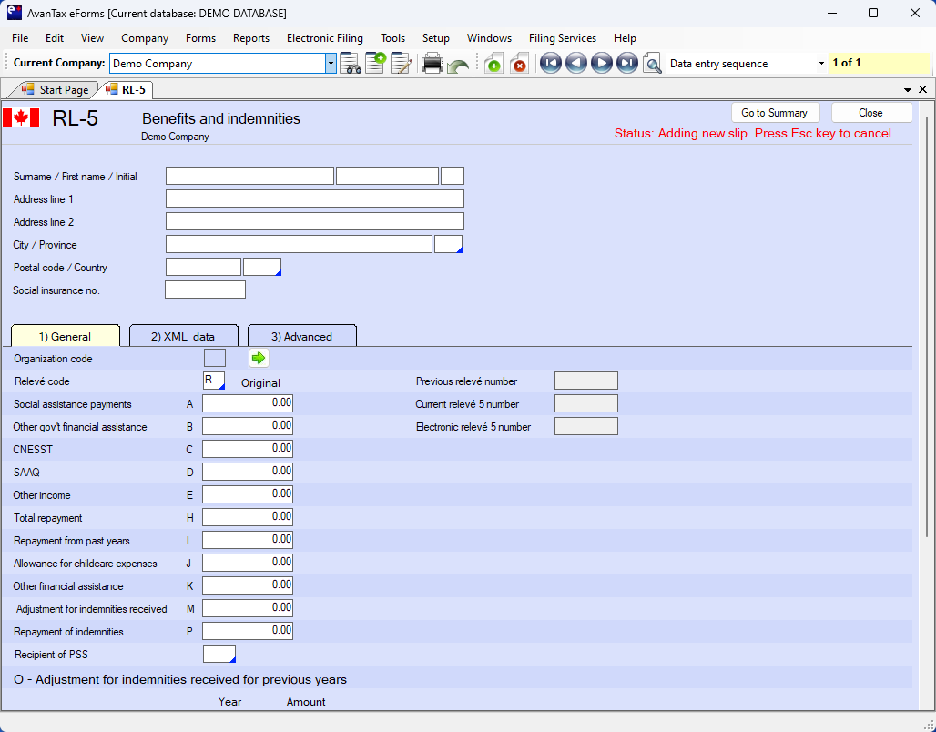
Task: Click the find slip magnifier icon
Action: pyautogui.click(x=652, y=64)
